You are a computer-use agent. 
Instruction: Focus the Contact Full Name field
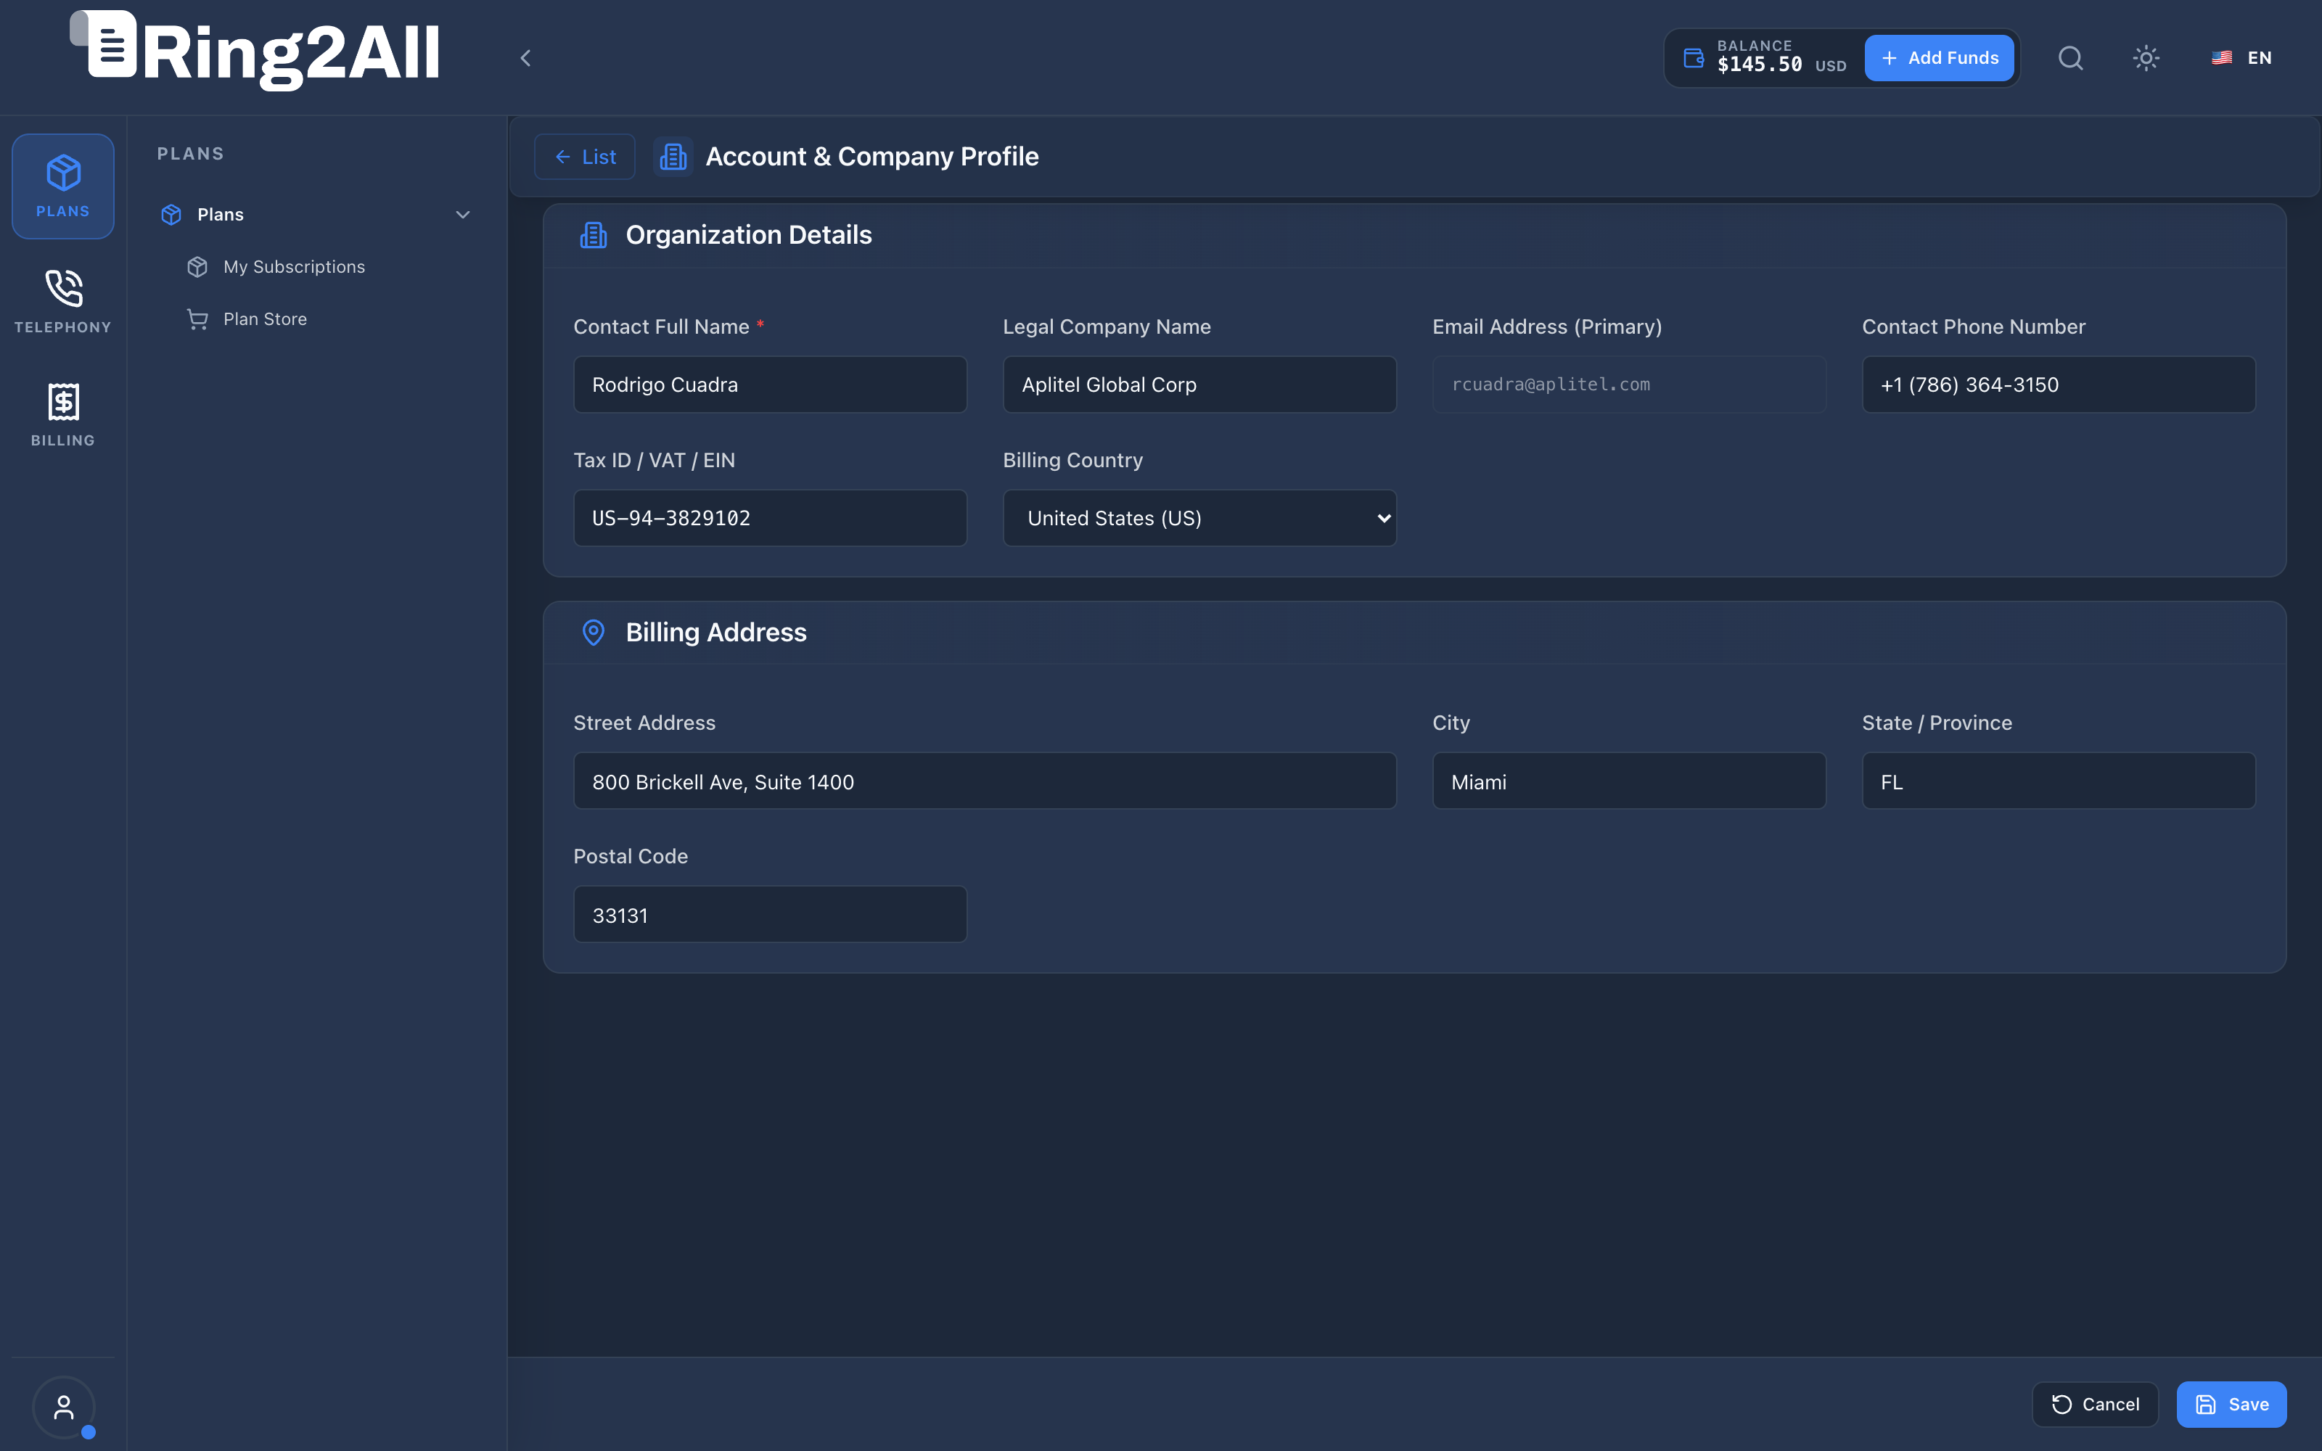tap(769, 385)
